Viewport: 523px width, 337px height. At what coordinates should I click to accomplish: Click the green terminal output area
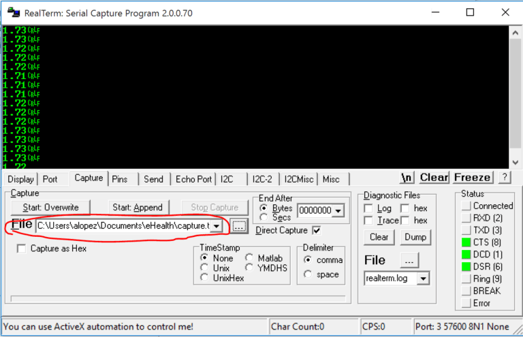[x=255, y=97]
